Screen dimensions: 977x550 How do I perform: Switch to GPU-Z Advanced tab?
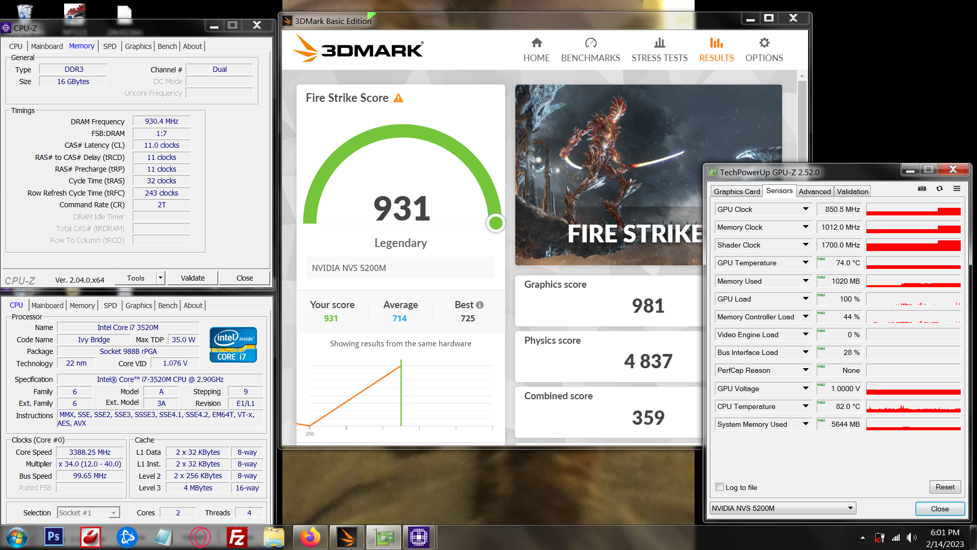click(x=814, y=191)
